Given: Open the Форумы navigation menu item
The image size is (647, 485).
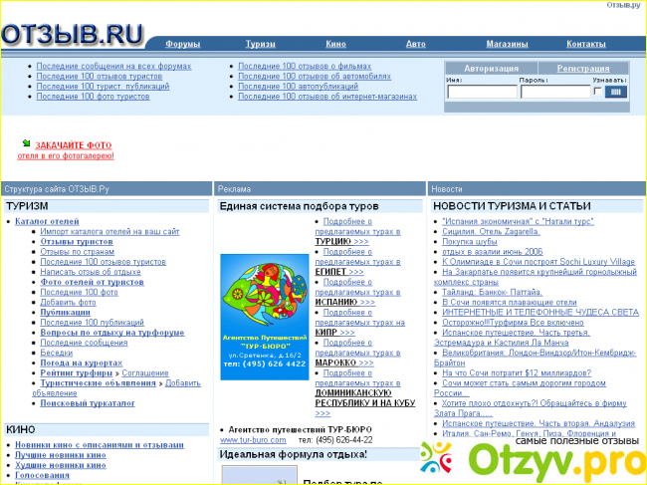Looking at the screenshot, I should [x=183, y=45].
